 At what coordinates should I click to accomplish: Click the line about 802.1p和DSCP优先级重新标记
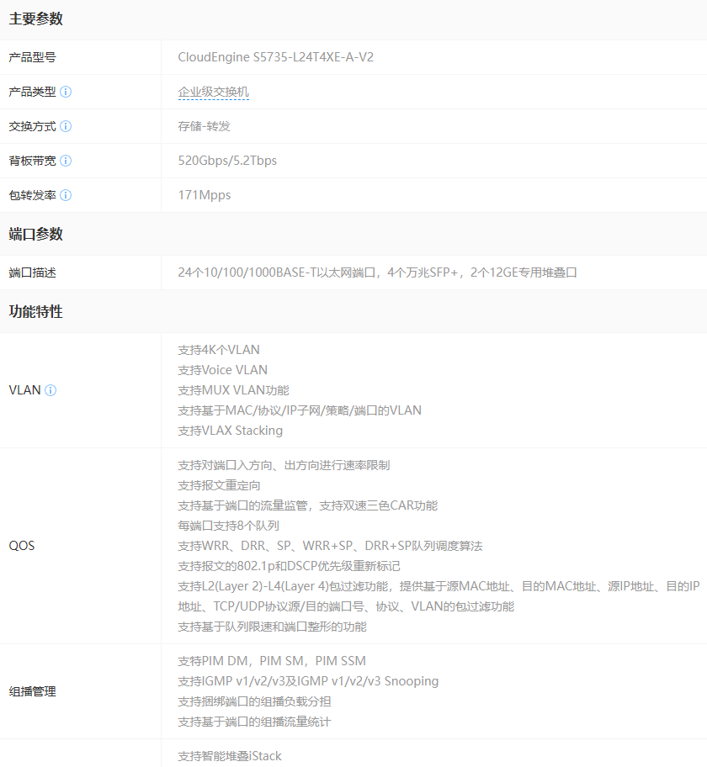point(290,566)
